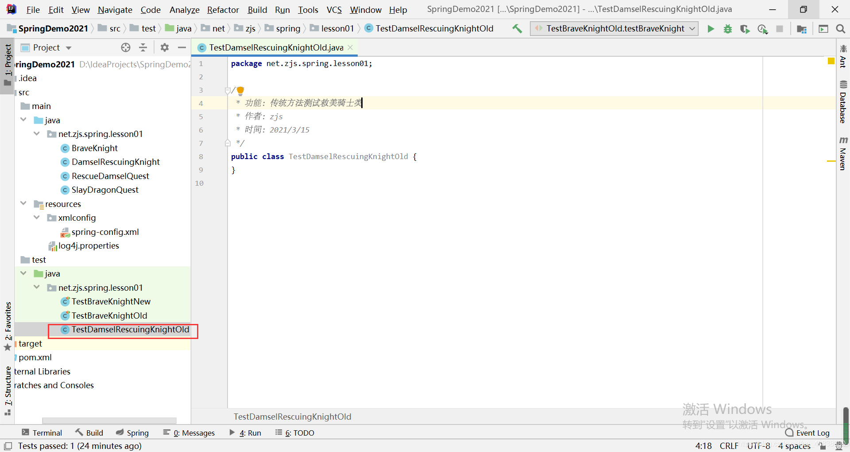Close the TestDamselRescuingKnightOld.java tab
This screenshot has width=850, height=452.
(350, 47)
